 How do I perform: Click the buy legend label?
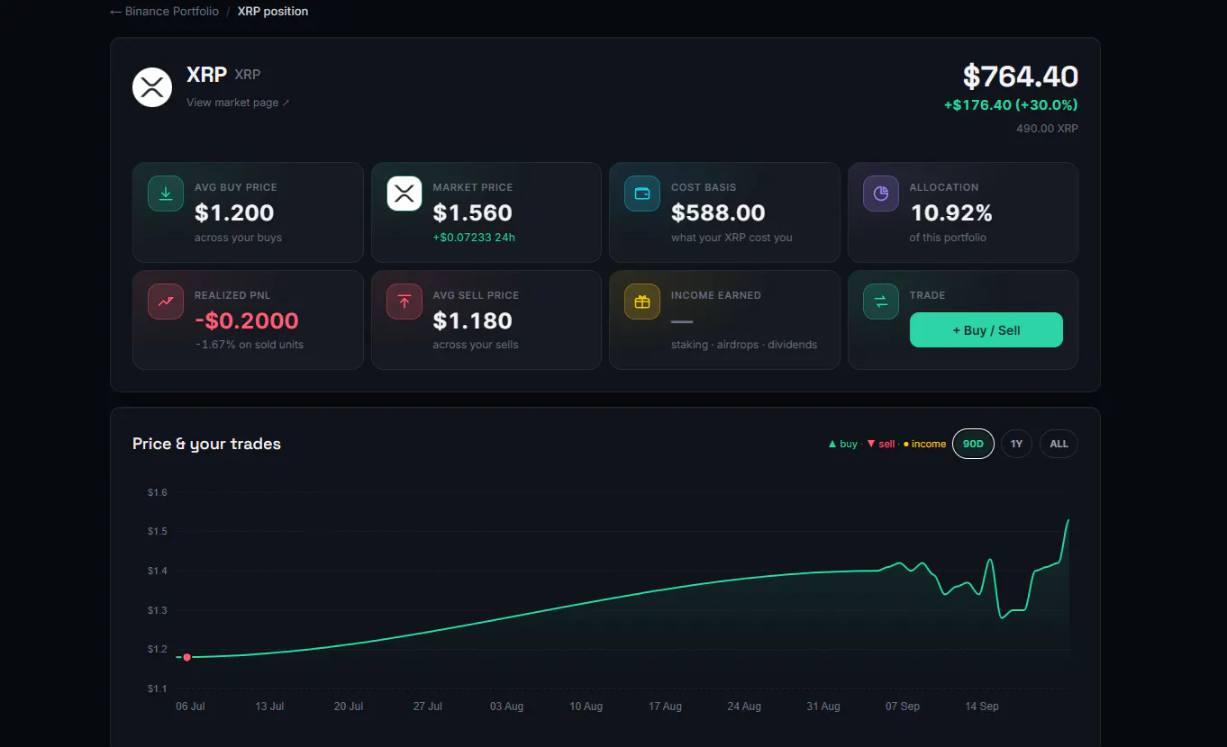843,444
